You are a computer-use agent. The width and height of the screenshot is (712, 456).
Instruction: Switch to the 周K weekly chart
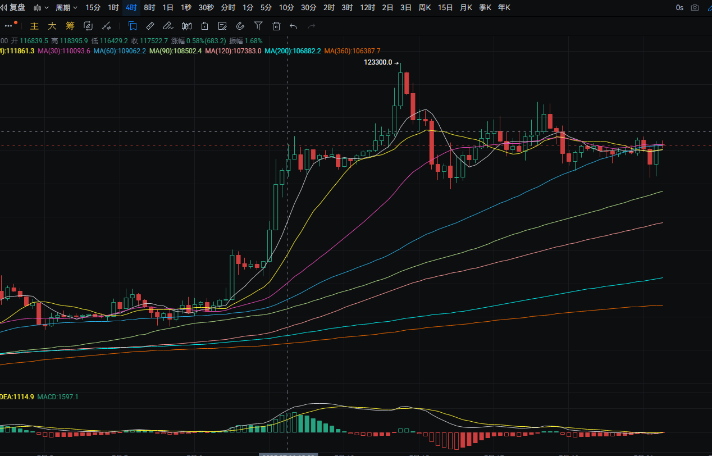coord(425,8)
